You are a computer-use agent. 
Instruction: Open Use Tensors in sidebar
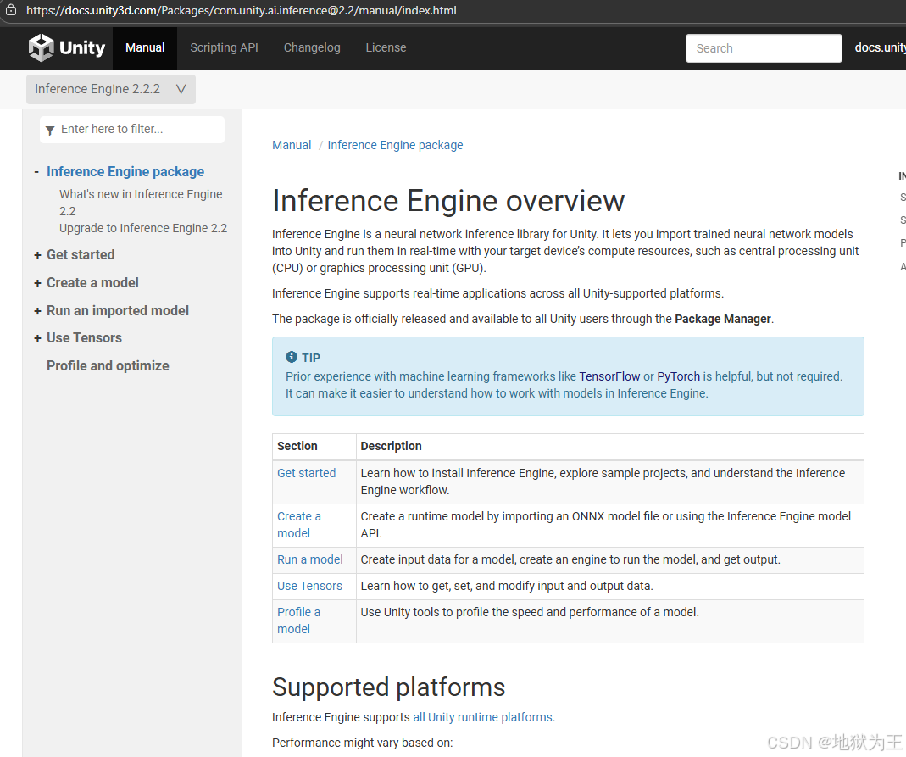point(85,337)
